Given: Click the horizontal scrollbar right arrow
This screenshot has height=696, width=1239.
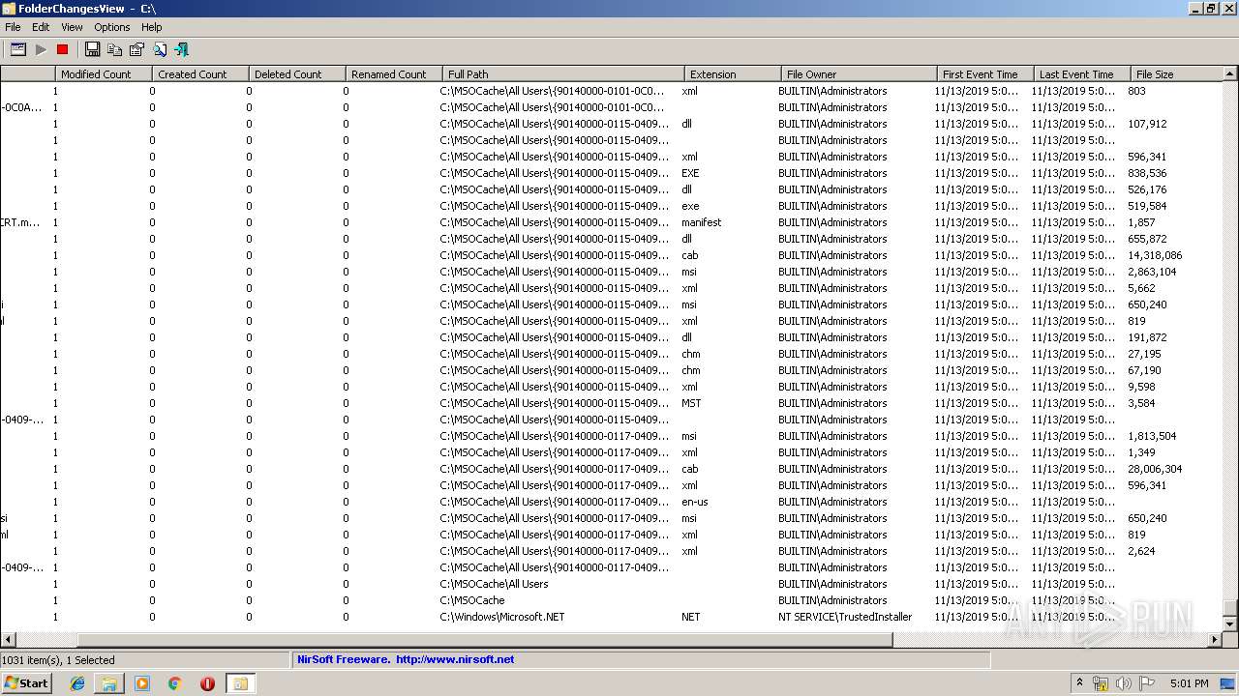Looking at the screenshot, I should [x=1216, y=639].
